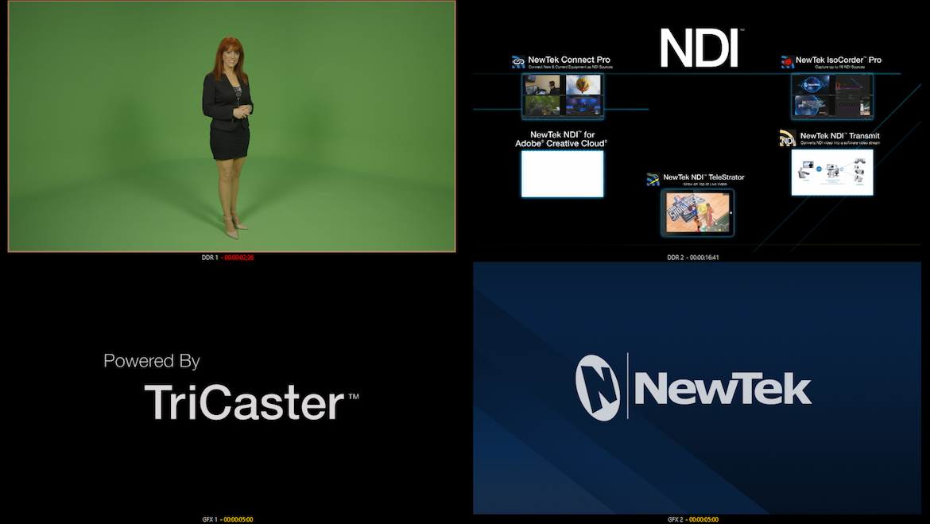Image resolution: width=930 pixels, height=524 pixels.
Task: Select the DDR 2 NDI monitor
Action: [697, 126]
